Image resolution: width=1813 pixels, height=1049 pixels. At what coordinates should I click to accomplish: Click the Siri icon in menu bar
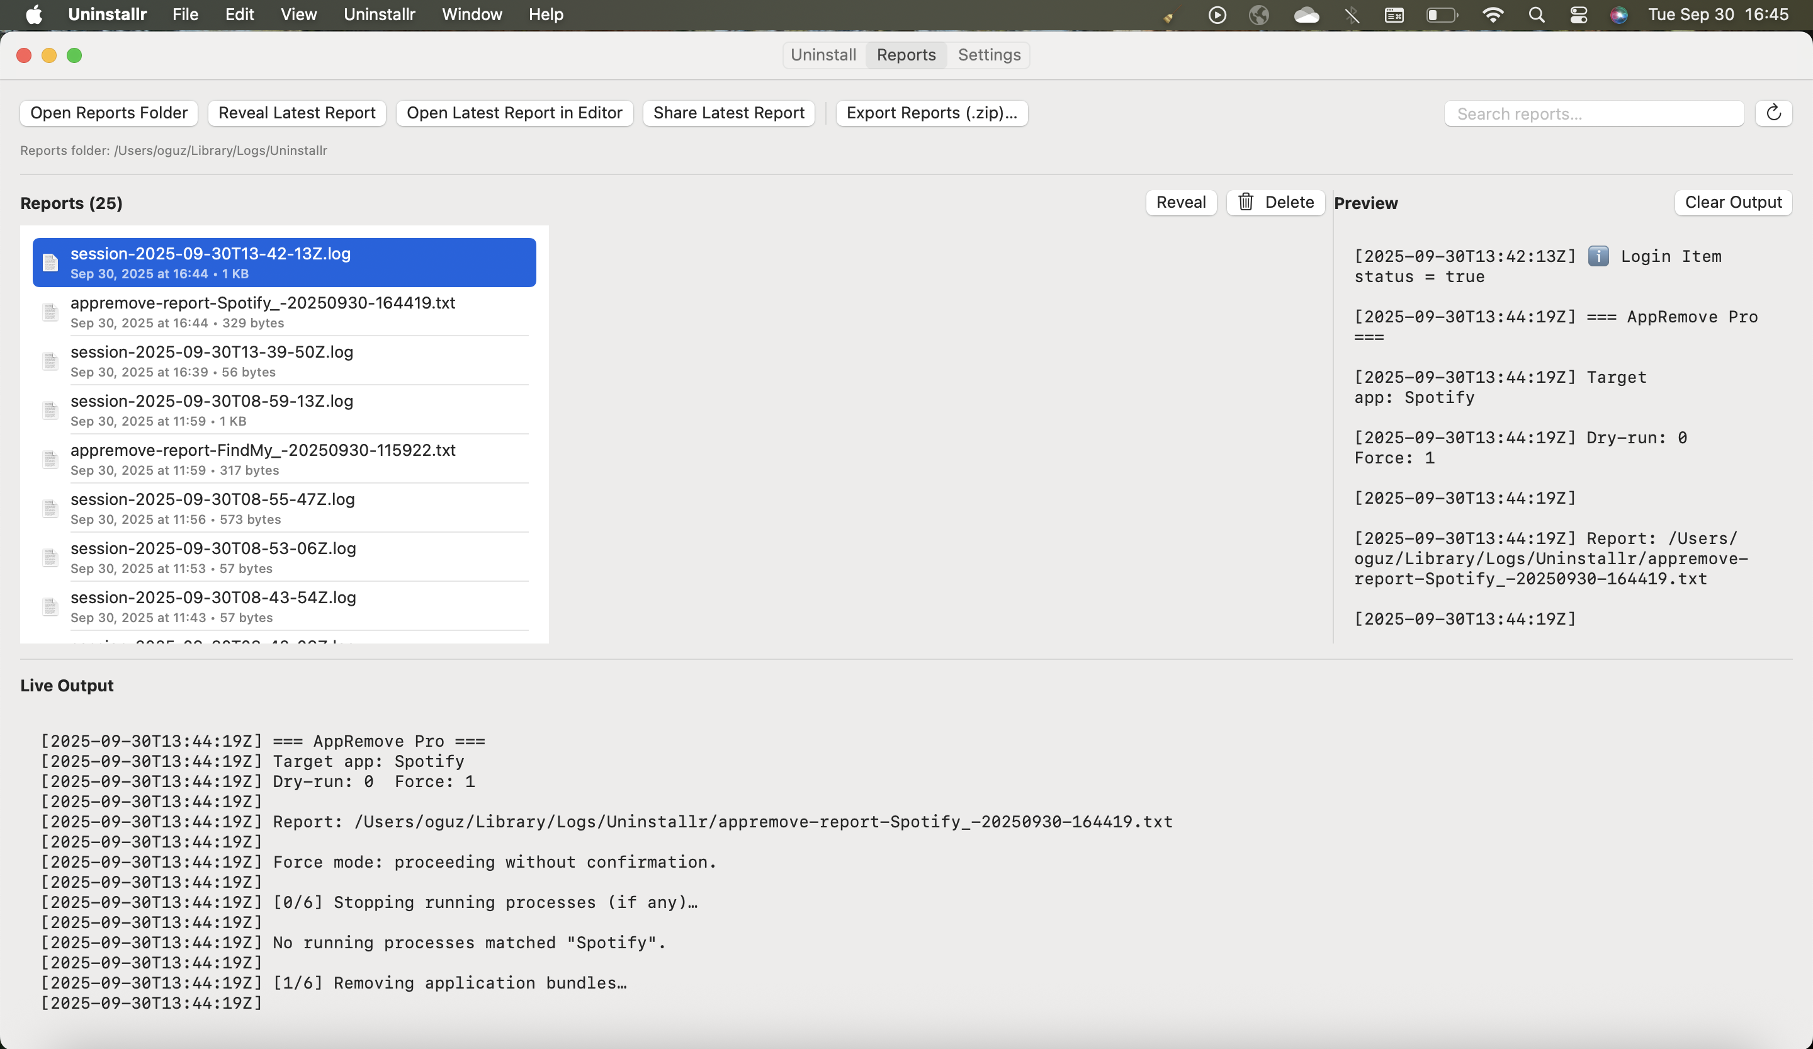(1618, 14)
